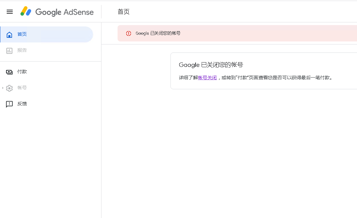
Task: Go to 首页 in the sidebar
Action: pyautogui.click(x=47, y=34)
